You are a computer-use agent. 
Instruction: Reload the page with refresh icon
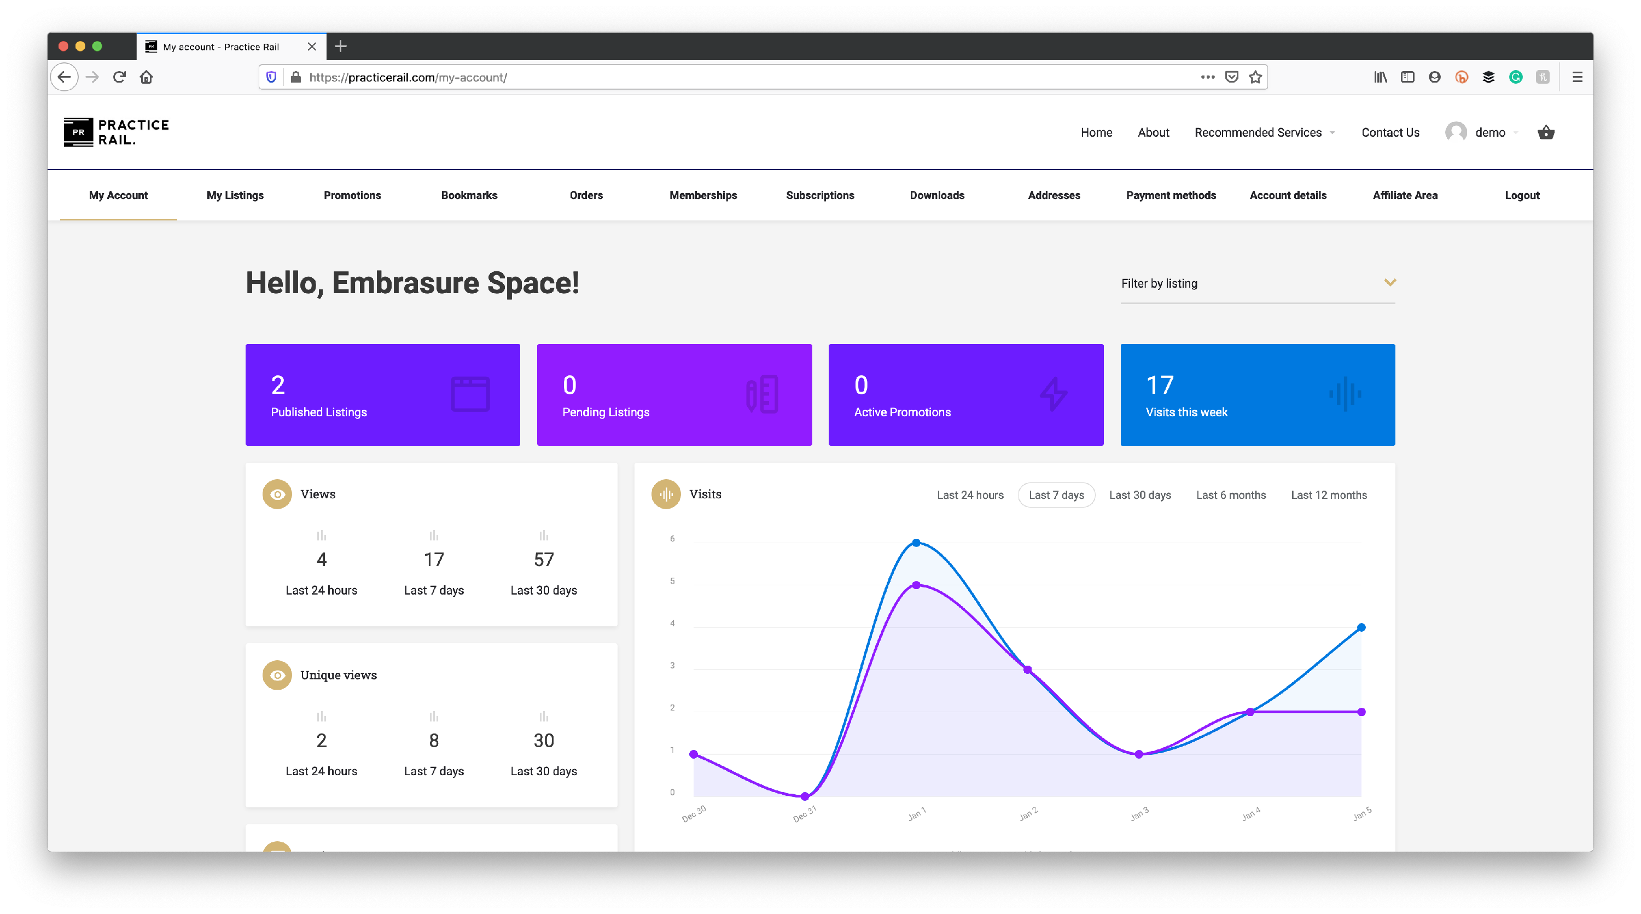pyautogui.click(x=119, y=77)
